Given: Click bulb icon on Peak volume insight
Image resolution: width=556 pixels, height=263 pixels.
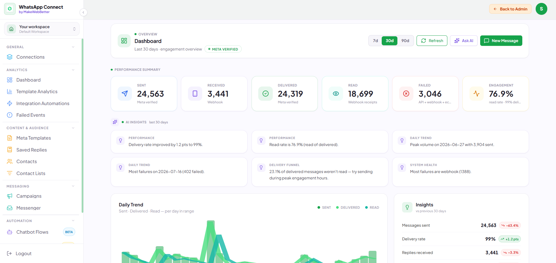Looking at the screenshot, I should (402, 140).
